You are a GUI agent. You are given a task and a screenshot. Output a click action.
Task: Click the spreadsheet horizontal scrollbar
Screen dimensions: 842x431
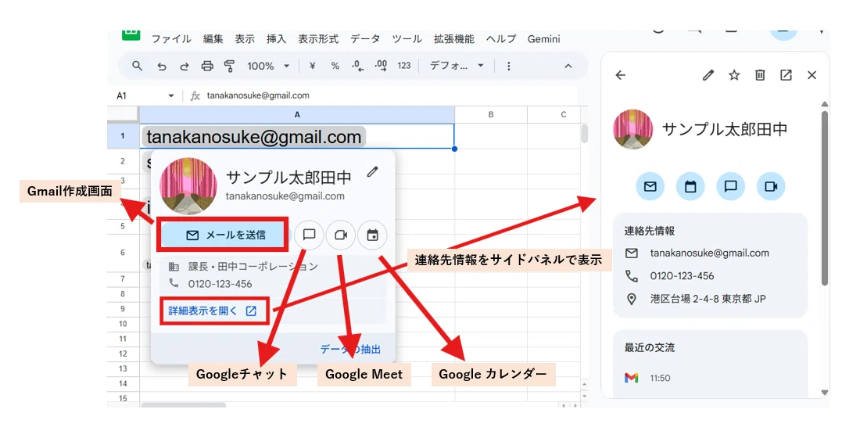(184, 404)
